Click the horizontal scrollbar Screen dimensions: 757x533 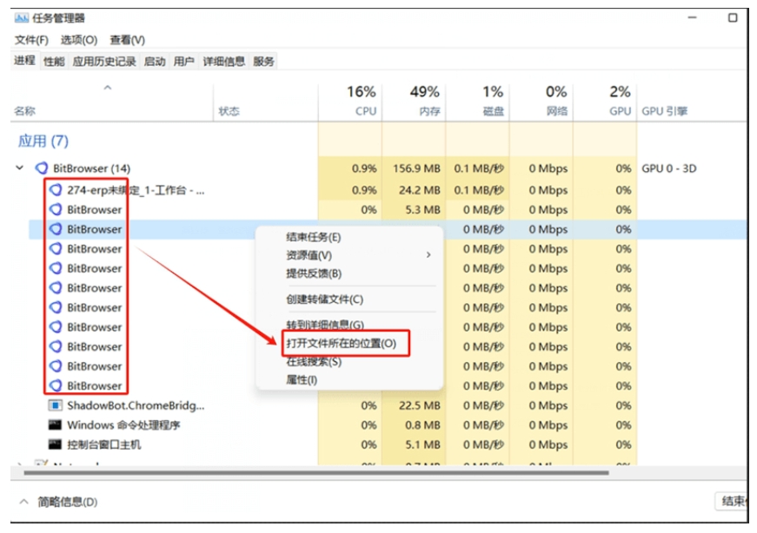(316, 473)
